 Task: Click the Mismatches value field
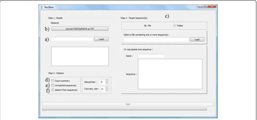pyautogui.click(x=103, y=82)
